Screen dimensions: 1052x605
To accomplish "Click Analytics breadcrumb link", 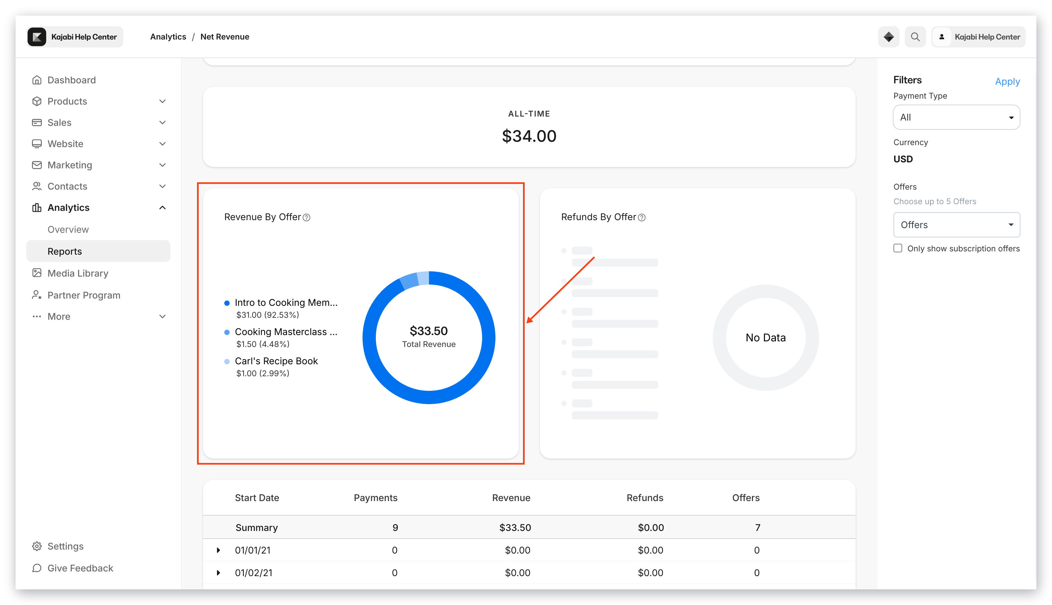I will coord(168,37).
